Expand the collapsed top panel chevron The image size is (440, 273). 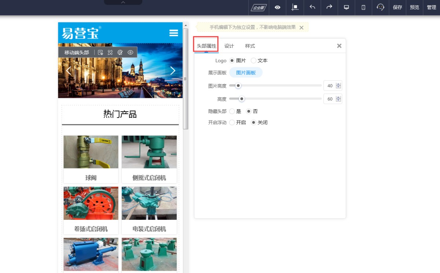pyautogui.click(x=123, y=2)
